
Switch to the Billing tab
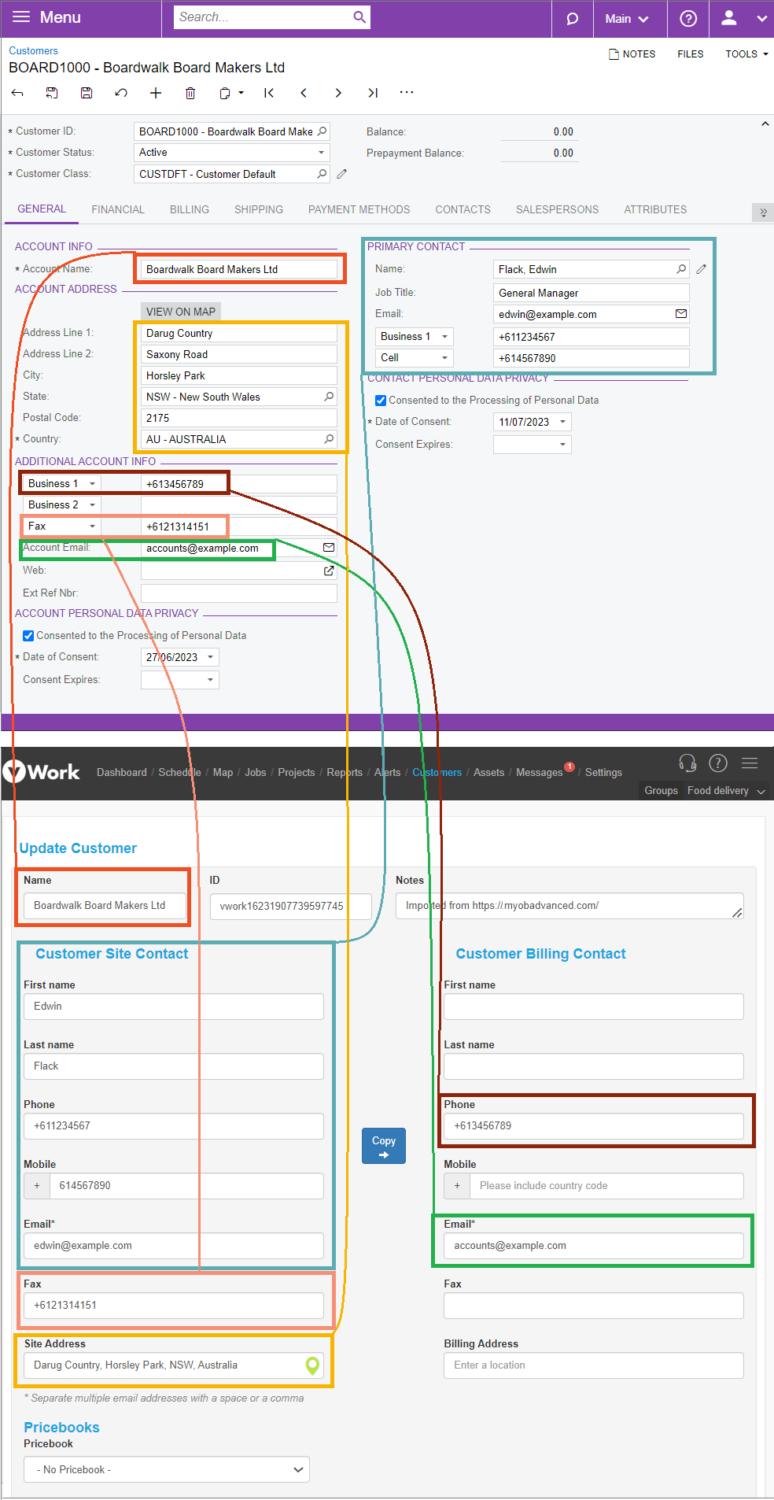coord(190,209)
